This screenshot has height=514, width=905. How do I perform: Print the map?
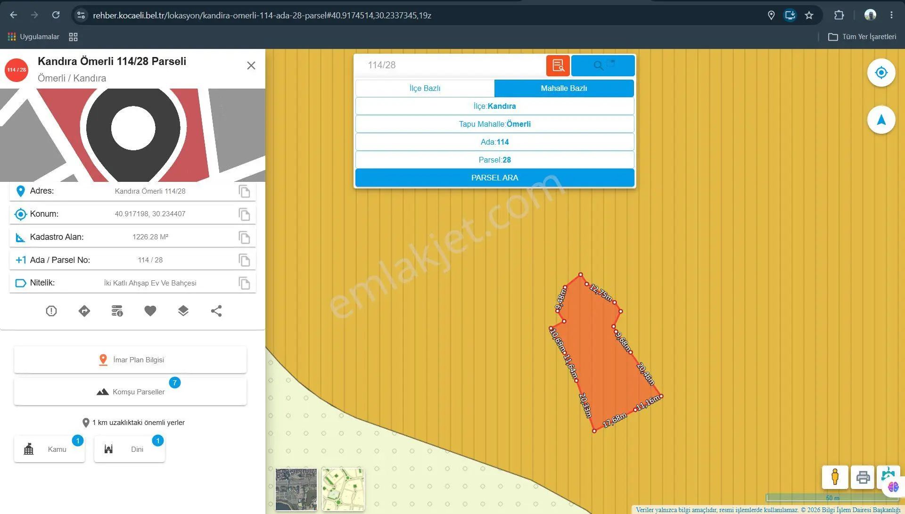coord(863,477)
